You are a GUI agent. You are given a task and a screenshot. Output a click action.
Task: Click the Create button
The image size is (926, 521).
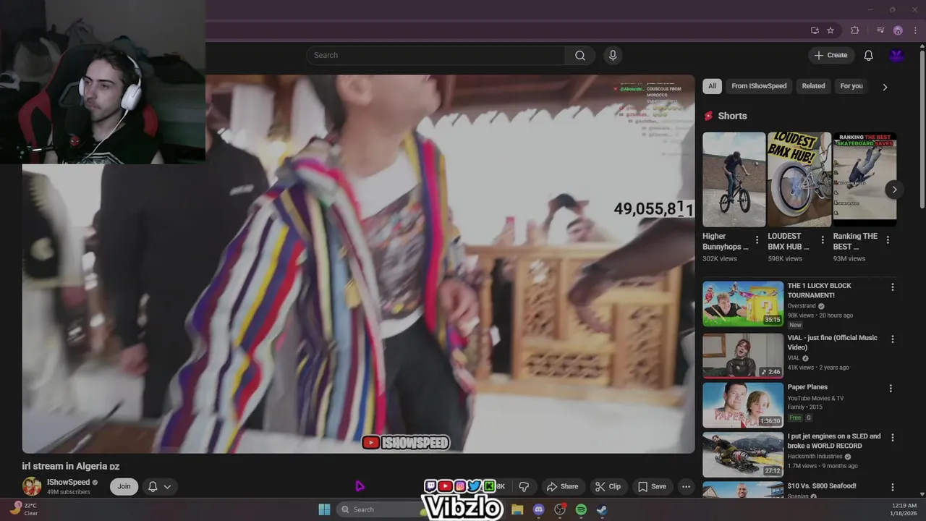pyautogui.click(x=831, y=55)
